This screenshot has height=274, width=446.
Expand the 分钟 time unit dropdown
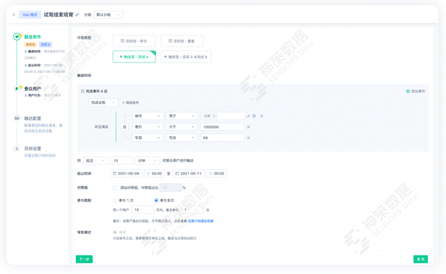[x=147, y=160]
